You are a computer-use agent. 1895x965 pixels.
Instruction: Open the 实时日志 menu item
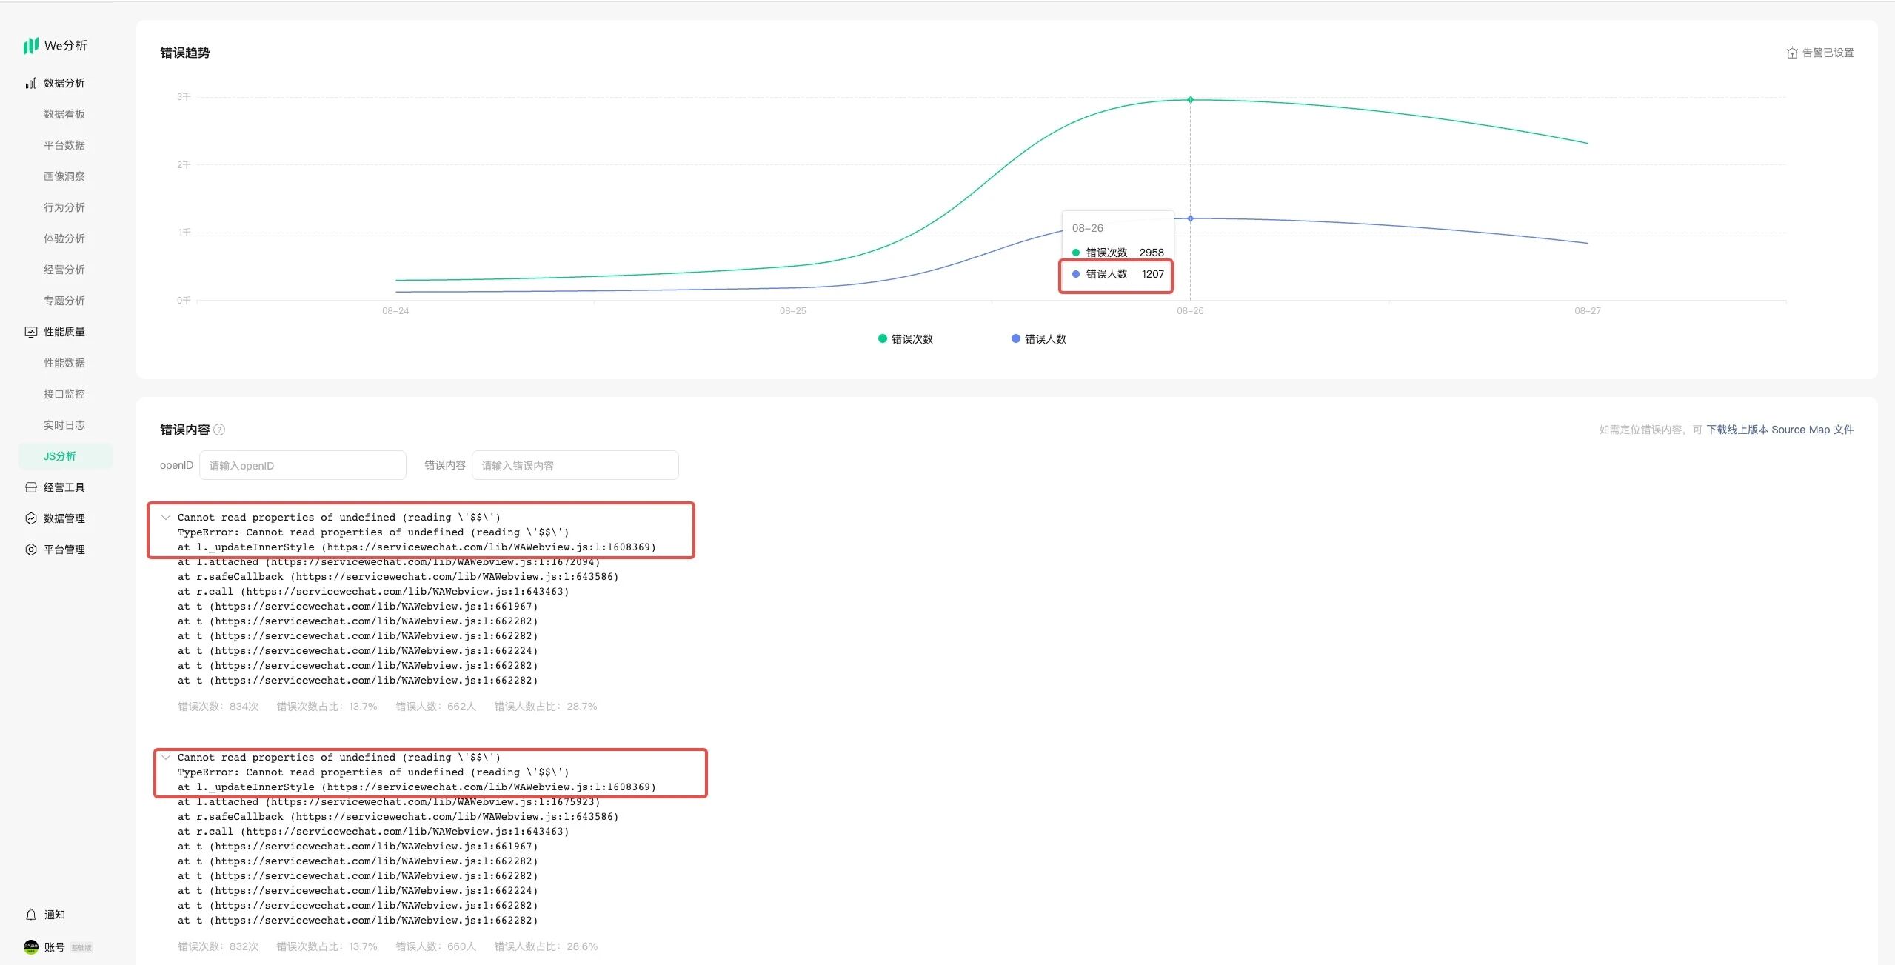tap(64, 425)
